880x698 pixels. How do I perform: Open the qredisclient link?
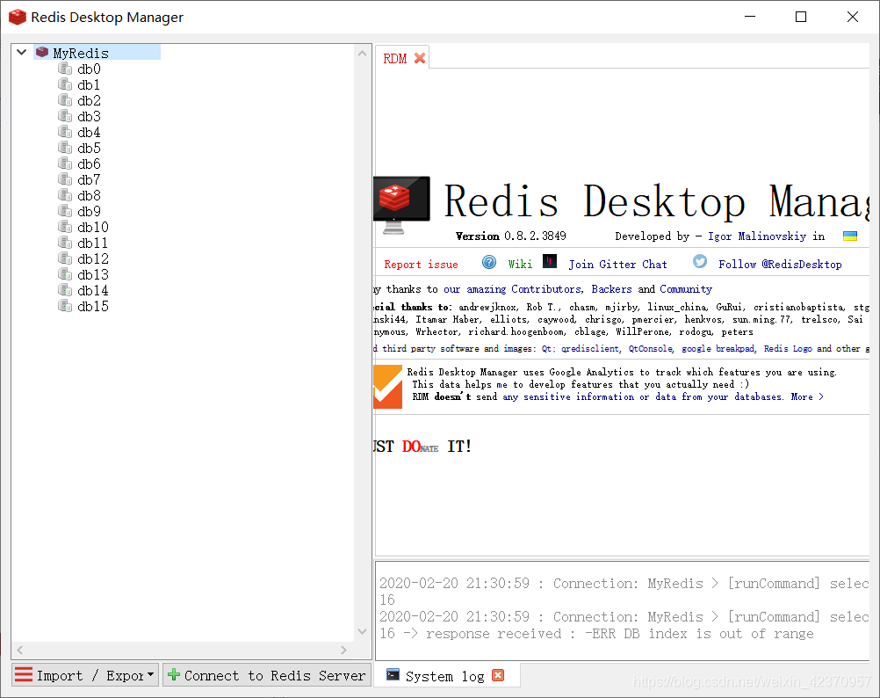(590, 349)
